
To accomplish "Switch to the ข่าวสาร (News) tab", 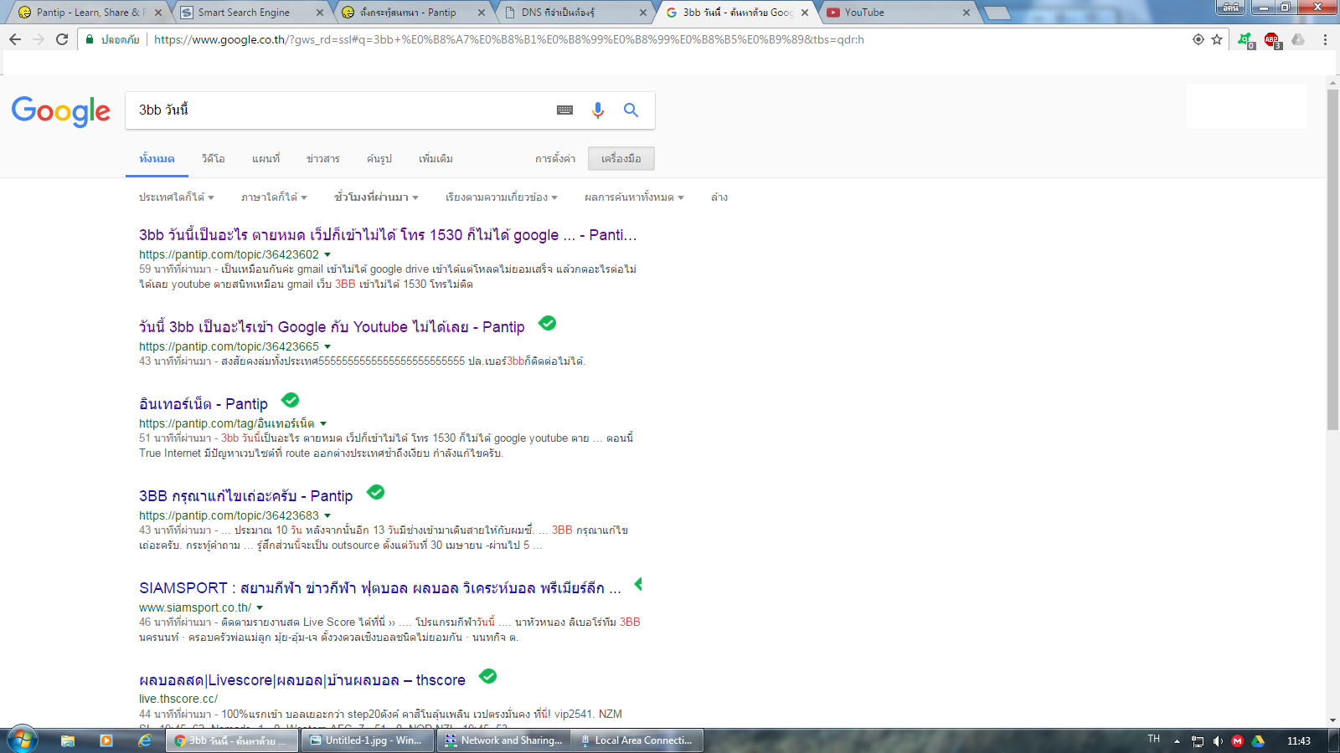I will click(322, 159).
